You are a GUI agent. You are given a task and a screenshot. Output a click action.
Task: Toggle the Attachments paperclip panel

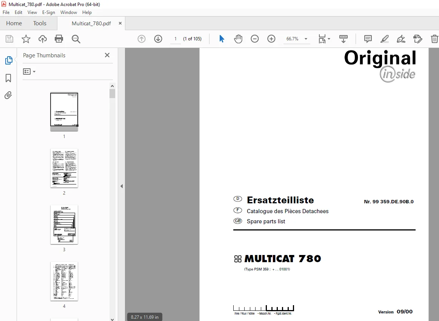(x=8, y=95)
